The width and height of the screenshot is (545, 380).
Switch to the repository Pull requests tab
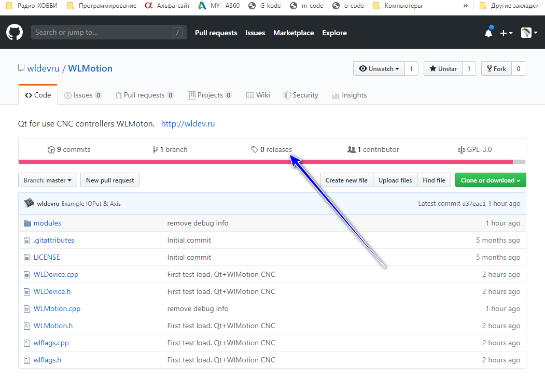click(145, 95)
